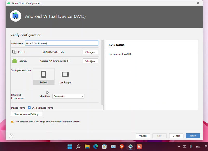Go back with the Previous button

click(143, 136)
